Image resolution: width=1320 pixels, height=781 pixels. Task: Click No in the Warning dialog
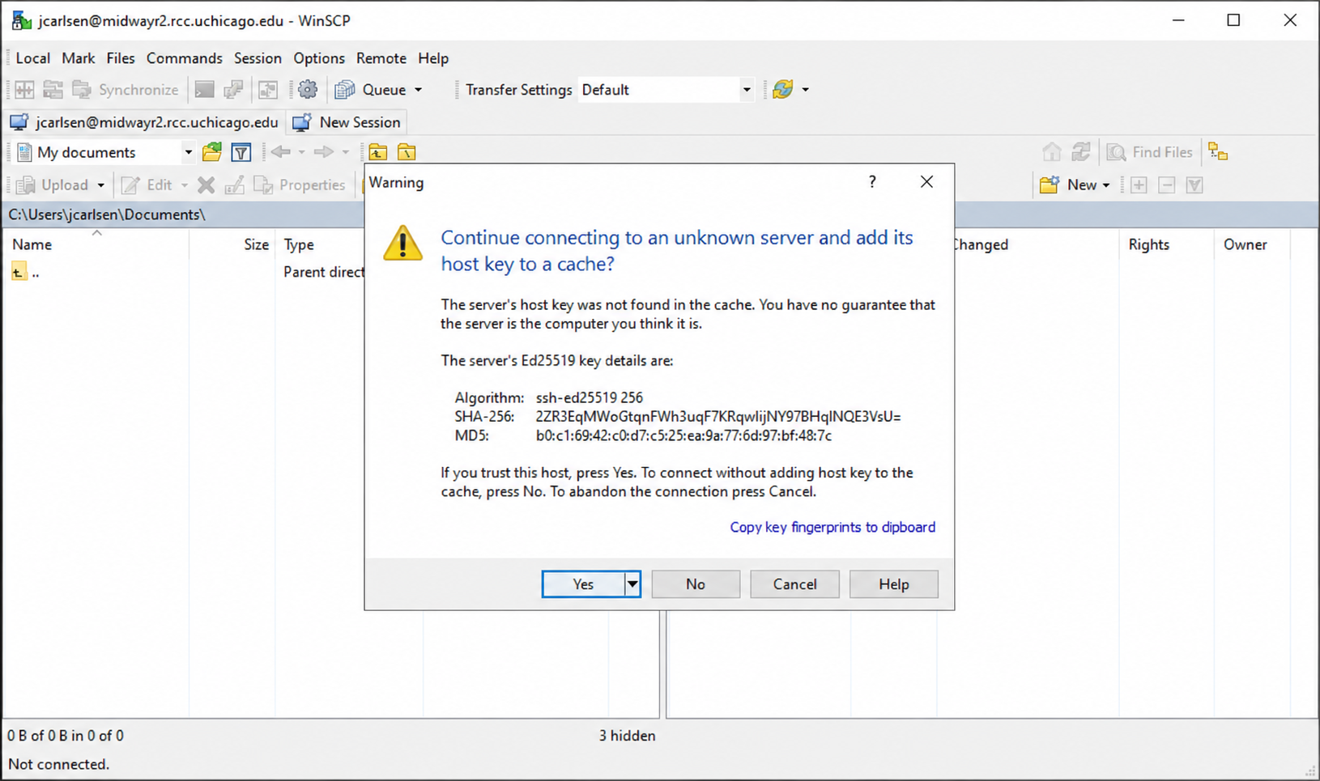click(x=696, y=584)
